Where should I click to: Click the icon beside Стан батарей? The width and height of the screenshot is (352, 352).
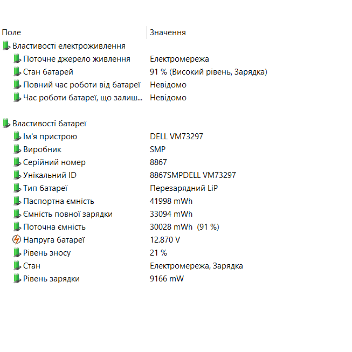pyautogui.click(x=17, y=72)
